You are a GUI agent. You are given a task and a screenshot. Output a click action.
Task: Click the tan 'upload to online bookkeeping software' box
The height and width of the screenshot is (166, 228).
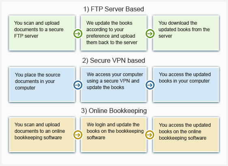[x=42, y=135]
